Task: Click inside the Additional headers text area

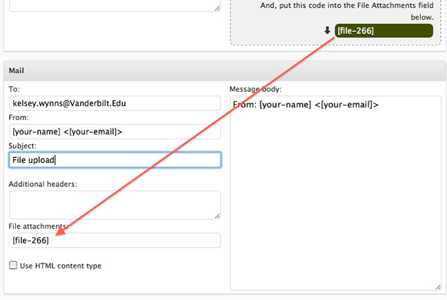Action: coord(115,204)
